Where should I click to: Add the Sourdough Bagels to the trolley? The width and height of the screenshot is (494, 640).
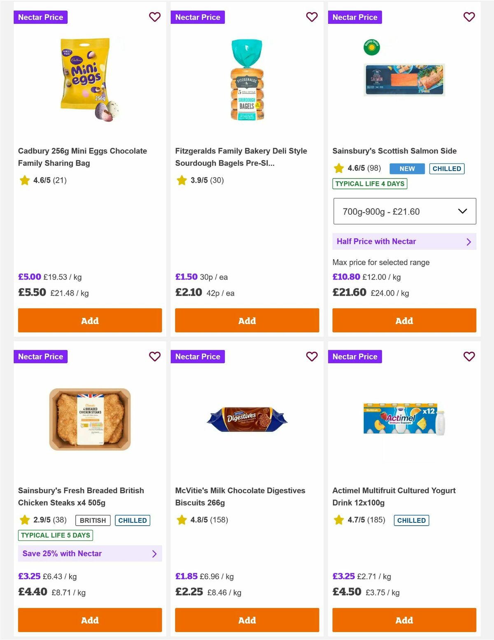[247, 320]
